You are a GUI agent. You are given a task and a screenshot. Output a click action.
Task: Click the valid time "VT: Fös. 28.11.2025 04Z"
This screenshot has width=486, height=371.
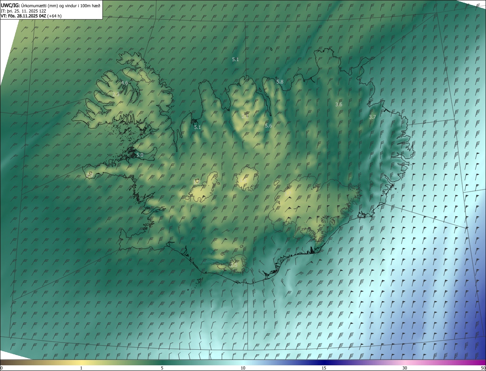(23, 16)
